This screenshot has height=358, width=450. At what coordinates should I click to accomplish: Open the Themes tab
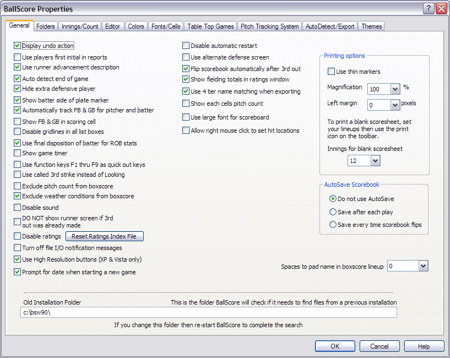pyautogui.click(x=371, y=26)
